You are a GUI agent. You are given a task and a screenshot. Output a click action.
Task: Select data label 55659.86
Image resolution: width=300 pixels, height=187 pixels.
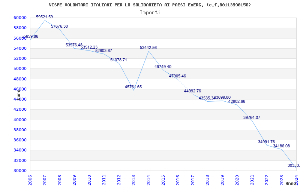pos(30,36)
